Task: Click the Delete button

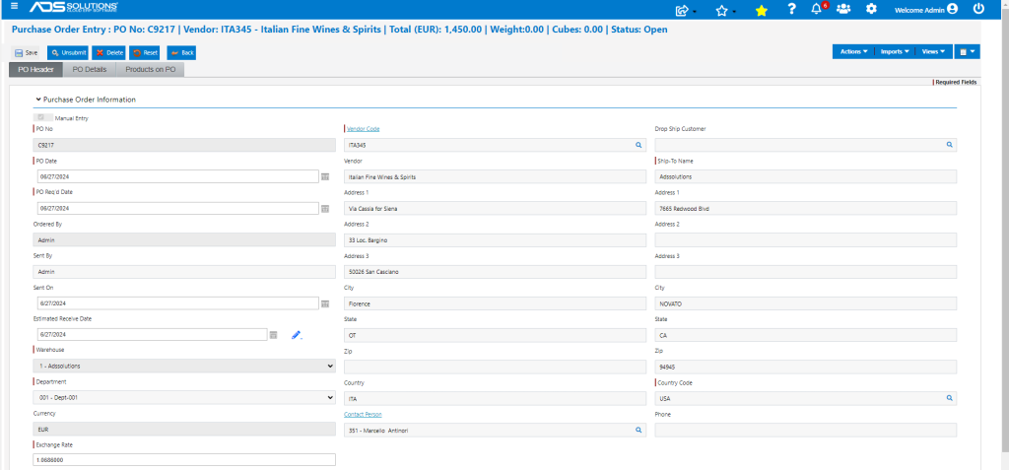Action: [x=108, y=53]
